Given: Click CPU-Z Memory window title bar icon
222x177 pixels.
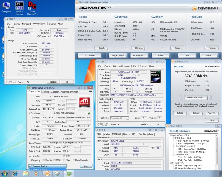Looking at the screenshot, I should 7,19.
